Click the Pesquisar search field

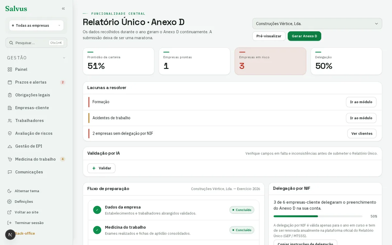click(x=36, y=43)
